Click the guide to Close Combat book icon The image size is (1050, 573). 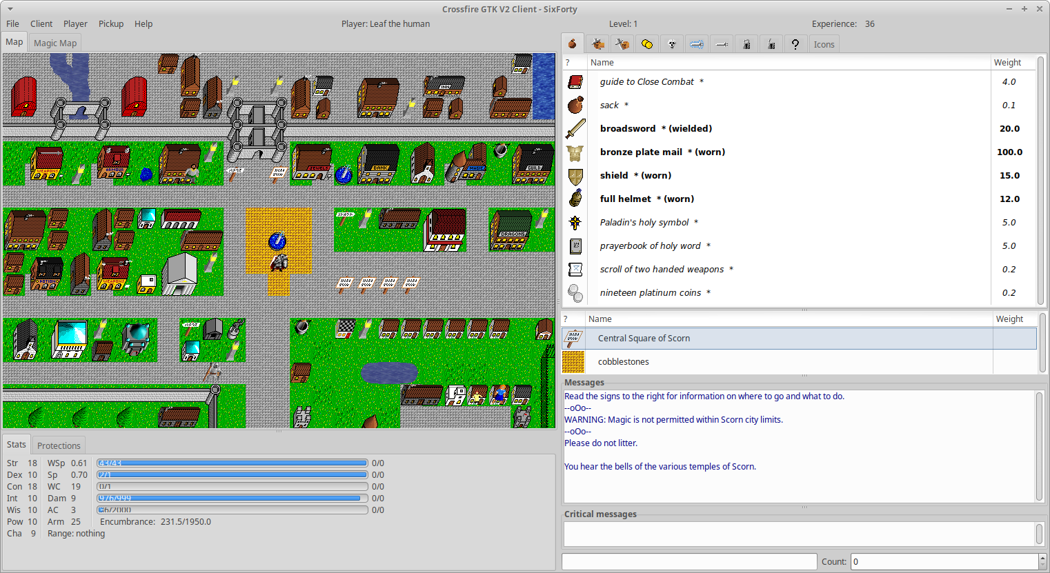tap(575, 81)
